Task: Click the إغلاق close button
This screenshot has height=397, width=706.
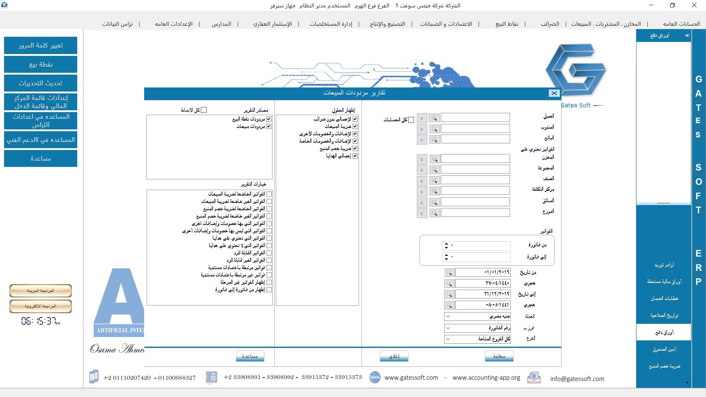Action: 394,356
